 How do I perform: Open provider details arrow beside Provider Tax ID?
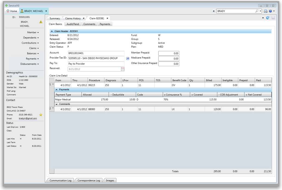128,58
